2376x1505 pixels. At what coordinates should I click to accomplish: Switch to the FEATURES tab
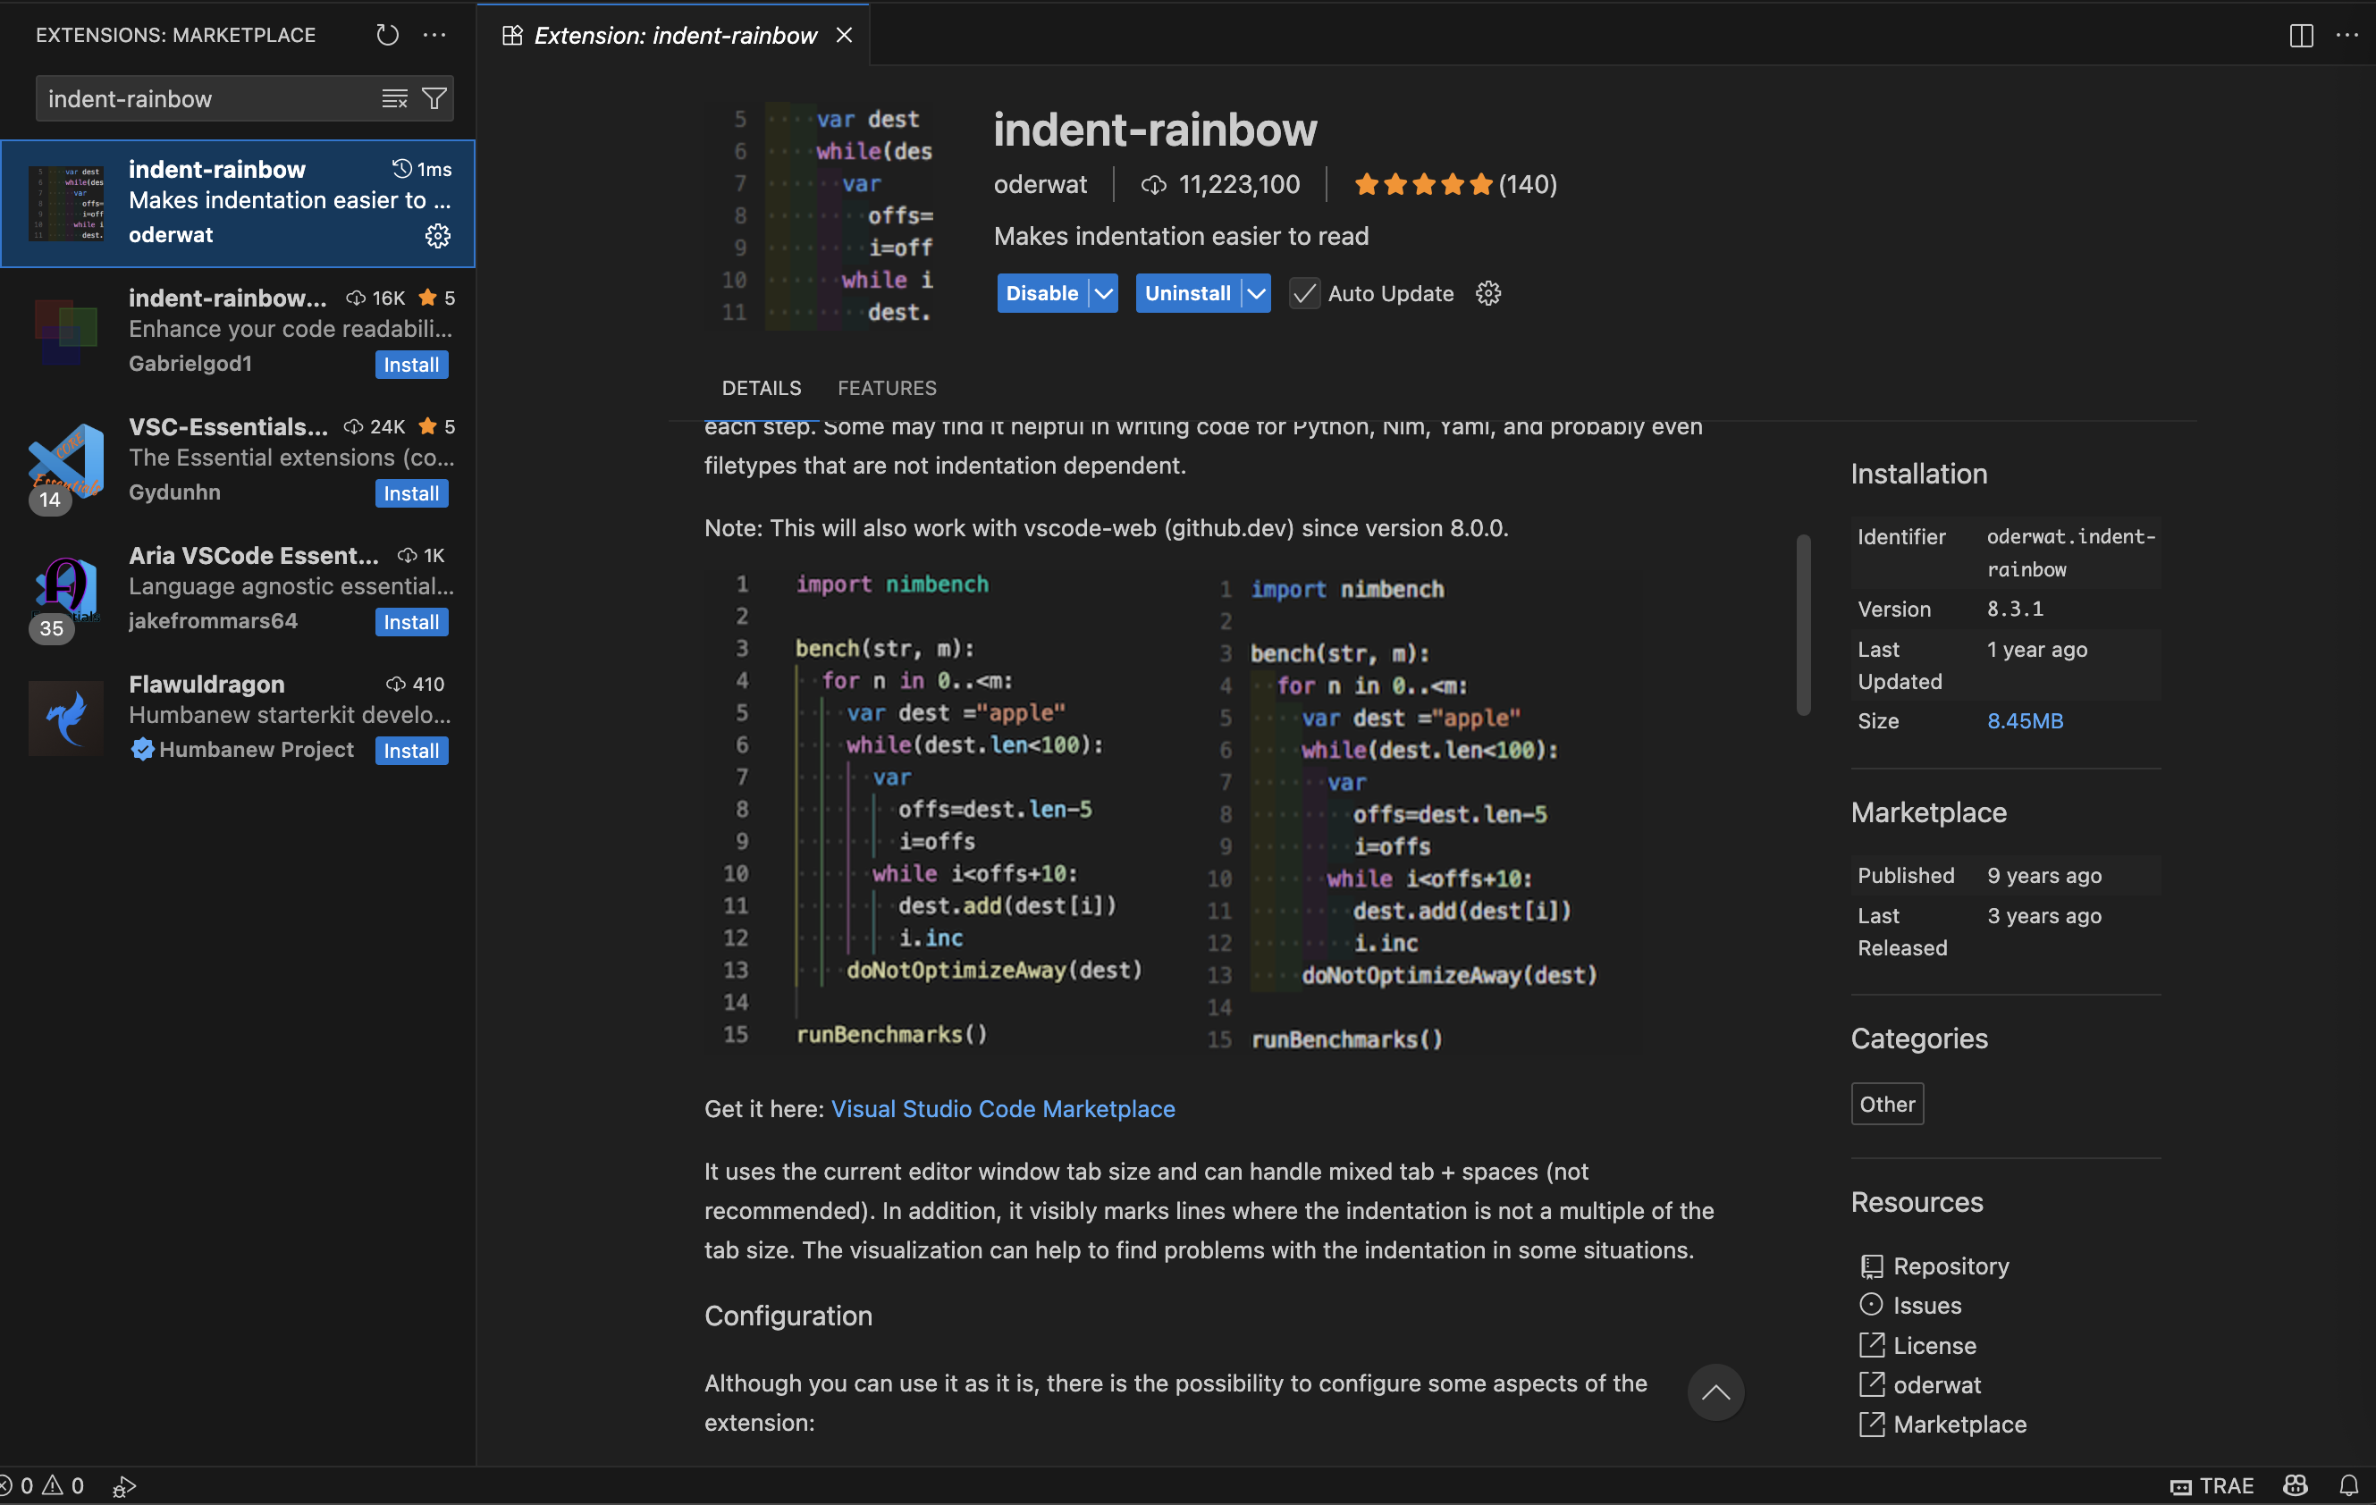886,388
